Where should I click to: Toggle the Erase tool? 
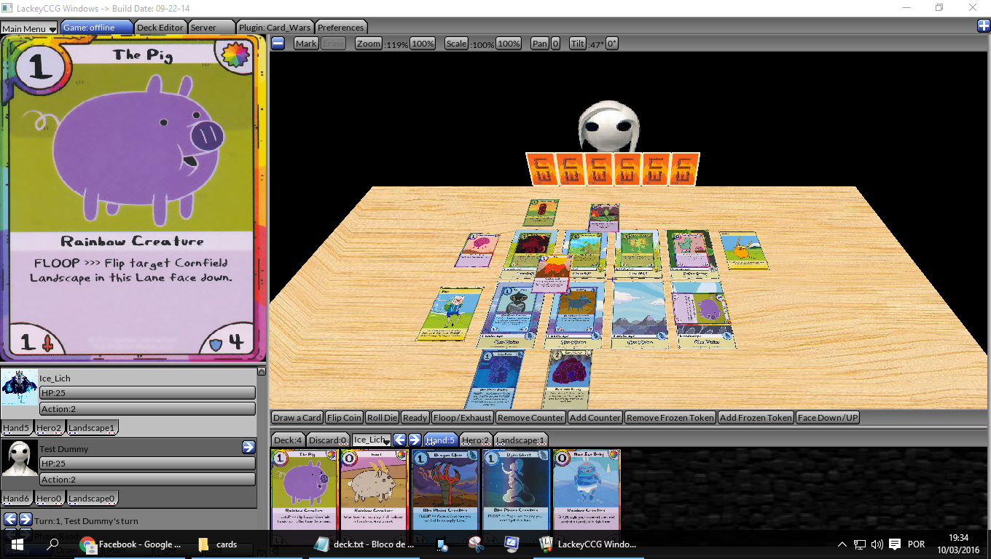point(334,43)
